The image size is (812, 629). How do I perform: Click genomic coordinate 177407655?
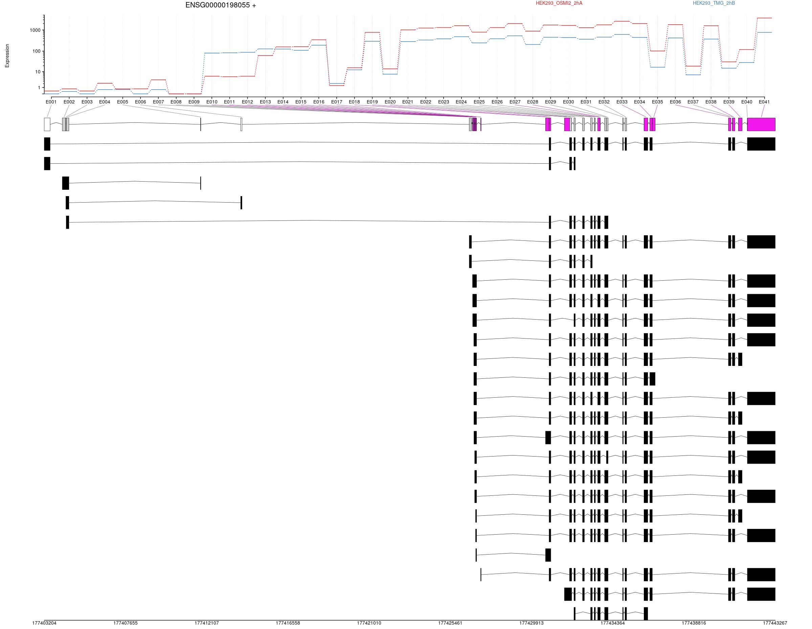click(x=125, y=623)
